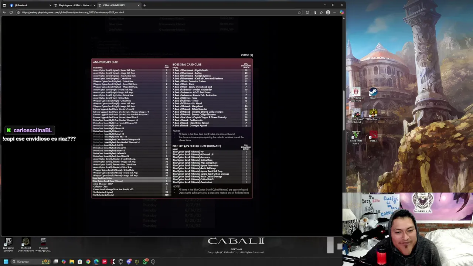Click the BOSS SEAL CARD CUBE heading
473x266 pixels.
pyautogui.click(x=187, y=65)
